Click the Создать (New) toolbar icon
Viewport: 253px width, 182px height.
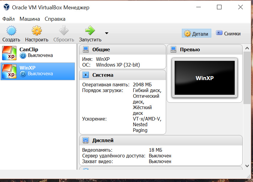tap(11, 31)
